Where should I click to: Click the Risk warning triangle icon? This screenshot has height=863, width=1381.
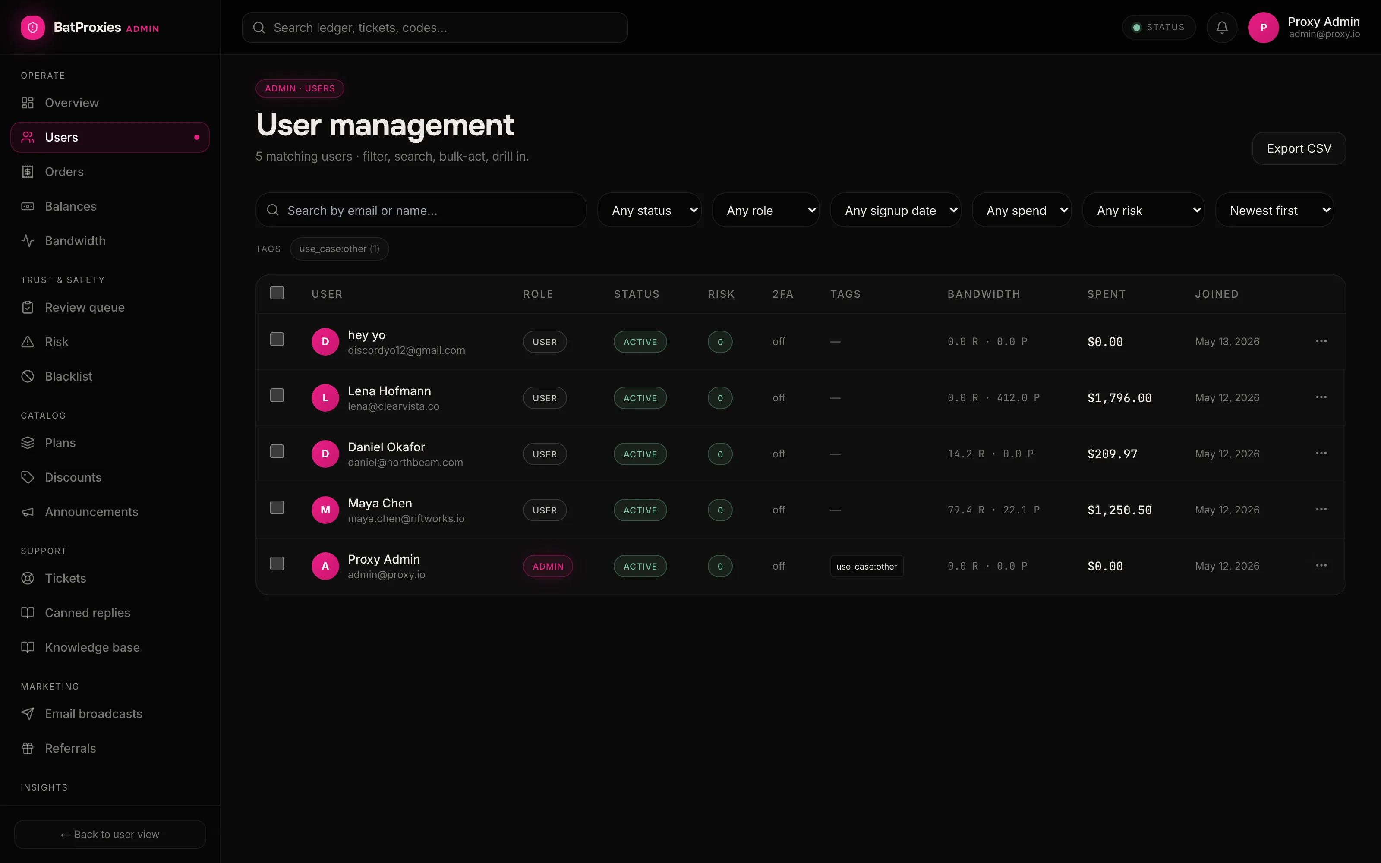point(27,342)
